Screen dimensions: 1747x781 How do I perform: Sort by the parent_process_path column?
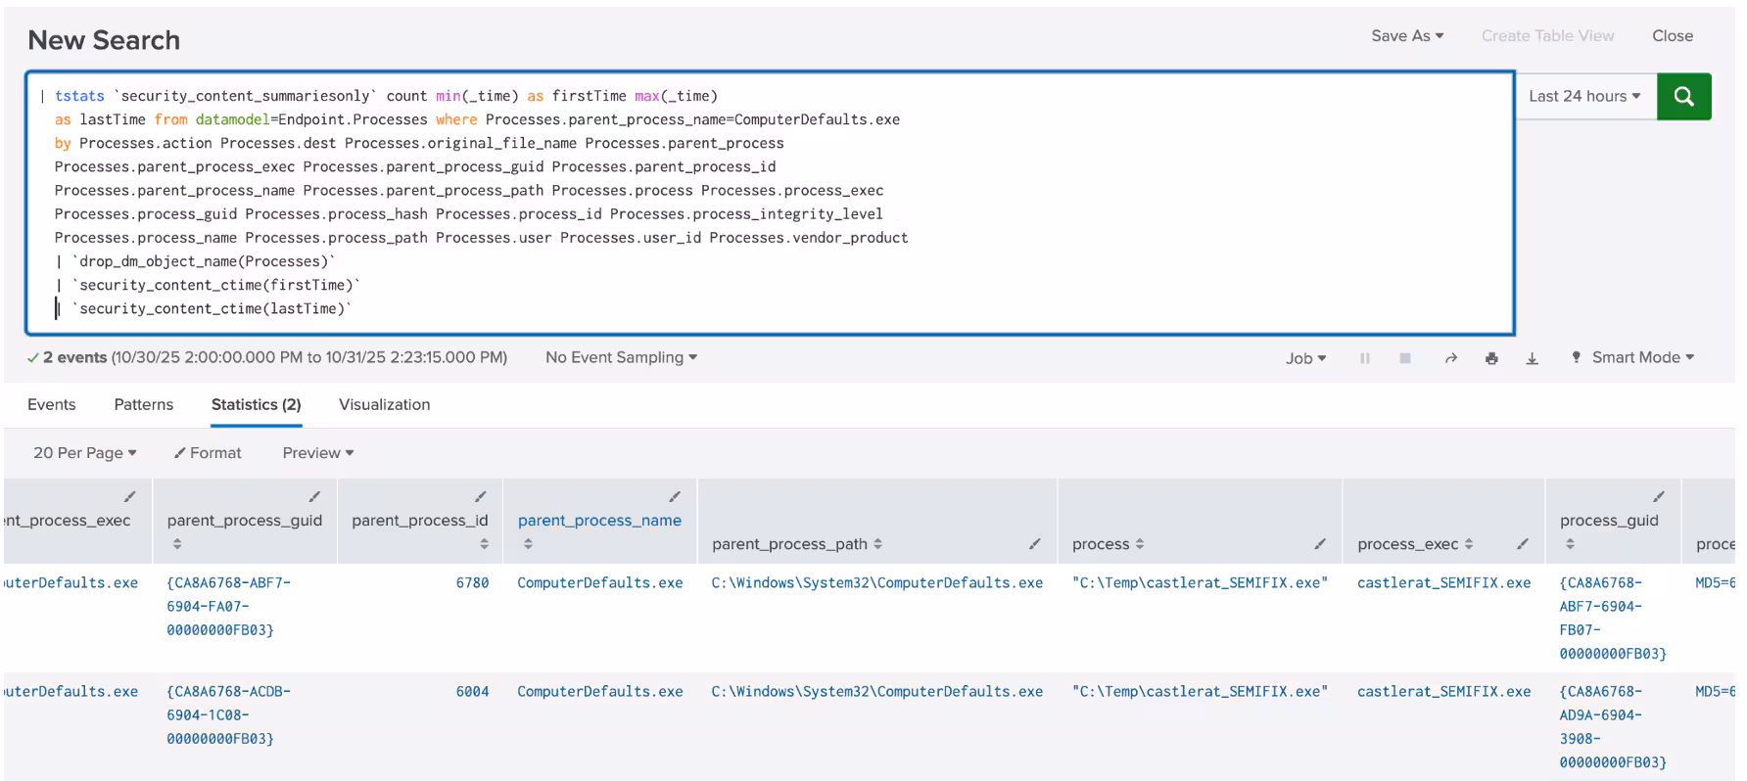pos(877,544)
